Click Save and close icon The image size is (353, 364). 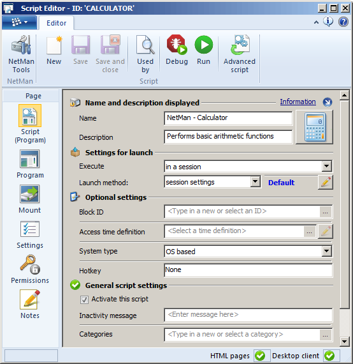pyautogui.click(x=110, y=45)
